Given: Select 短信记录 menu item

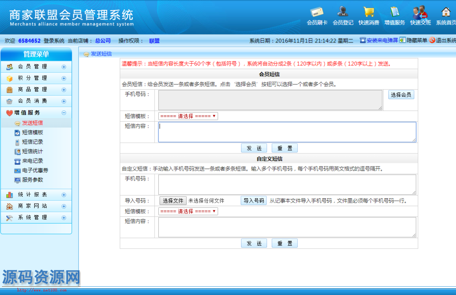Looking at the screenshot, I should (33, 142).
